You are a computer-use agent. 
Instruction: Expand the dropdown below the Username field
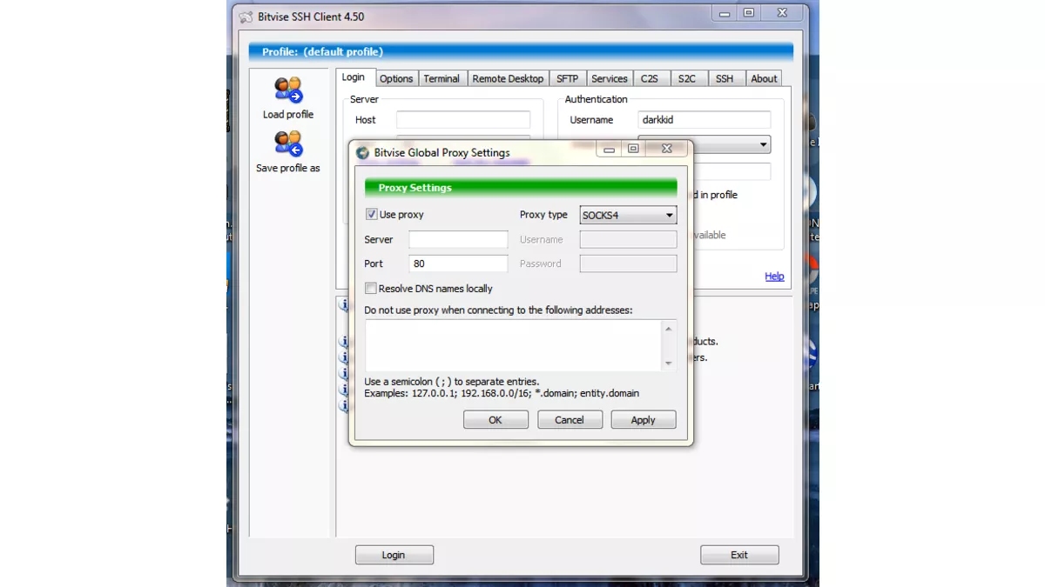point(763,144)
